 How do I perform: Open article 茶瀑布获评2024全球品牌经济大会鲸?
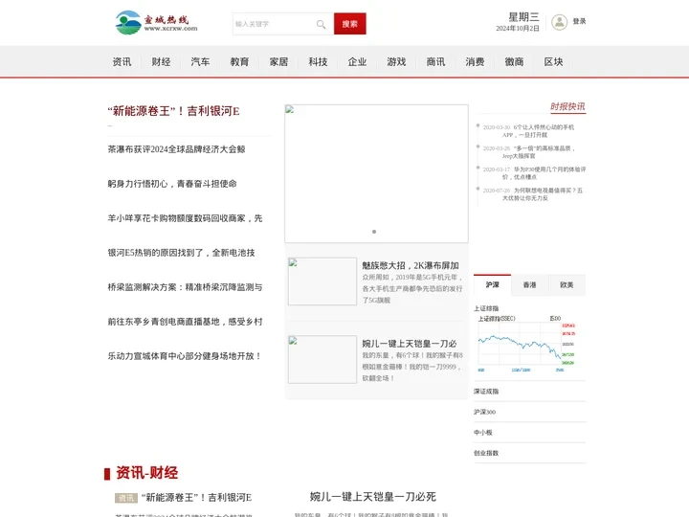[176, 149]
